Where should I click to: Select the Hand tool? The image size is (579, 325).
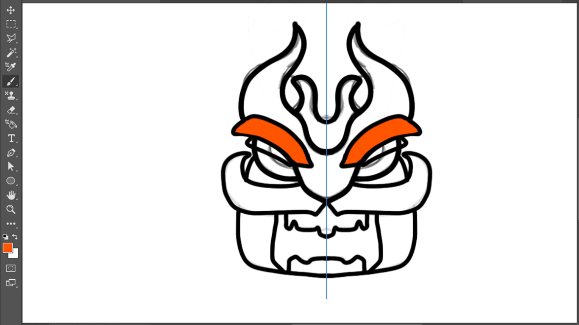(11, 195)
